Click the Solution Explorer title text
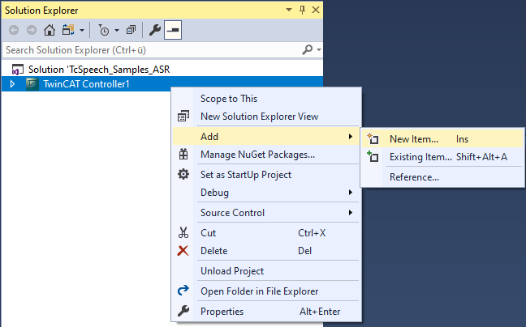 click(x=41, y=11)
